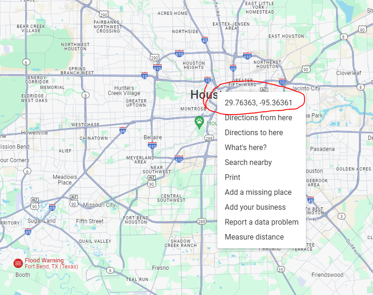Select Search nearby entry
The height and width of the screenshot is (295, 373).
(248, 162)
